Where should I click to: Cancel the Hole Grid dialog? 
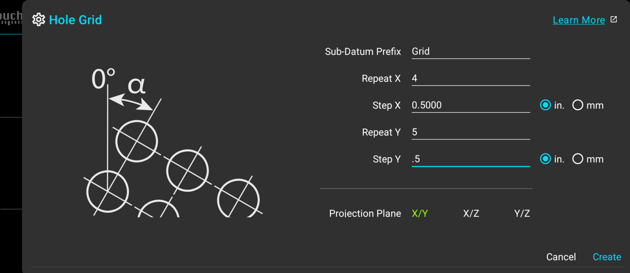pos(561,257)
